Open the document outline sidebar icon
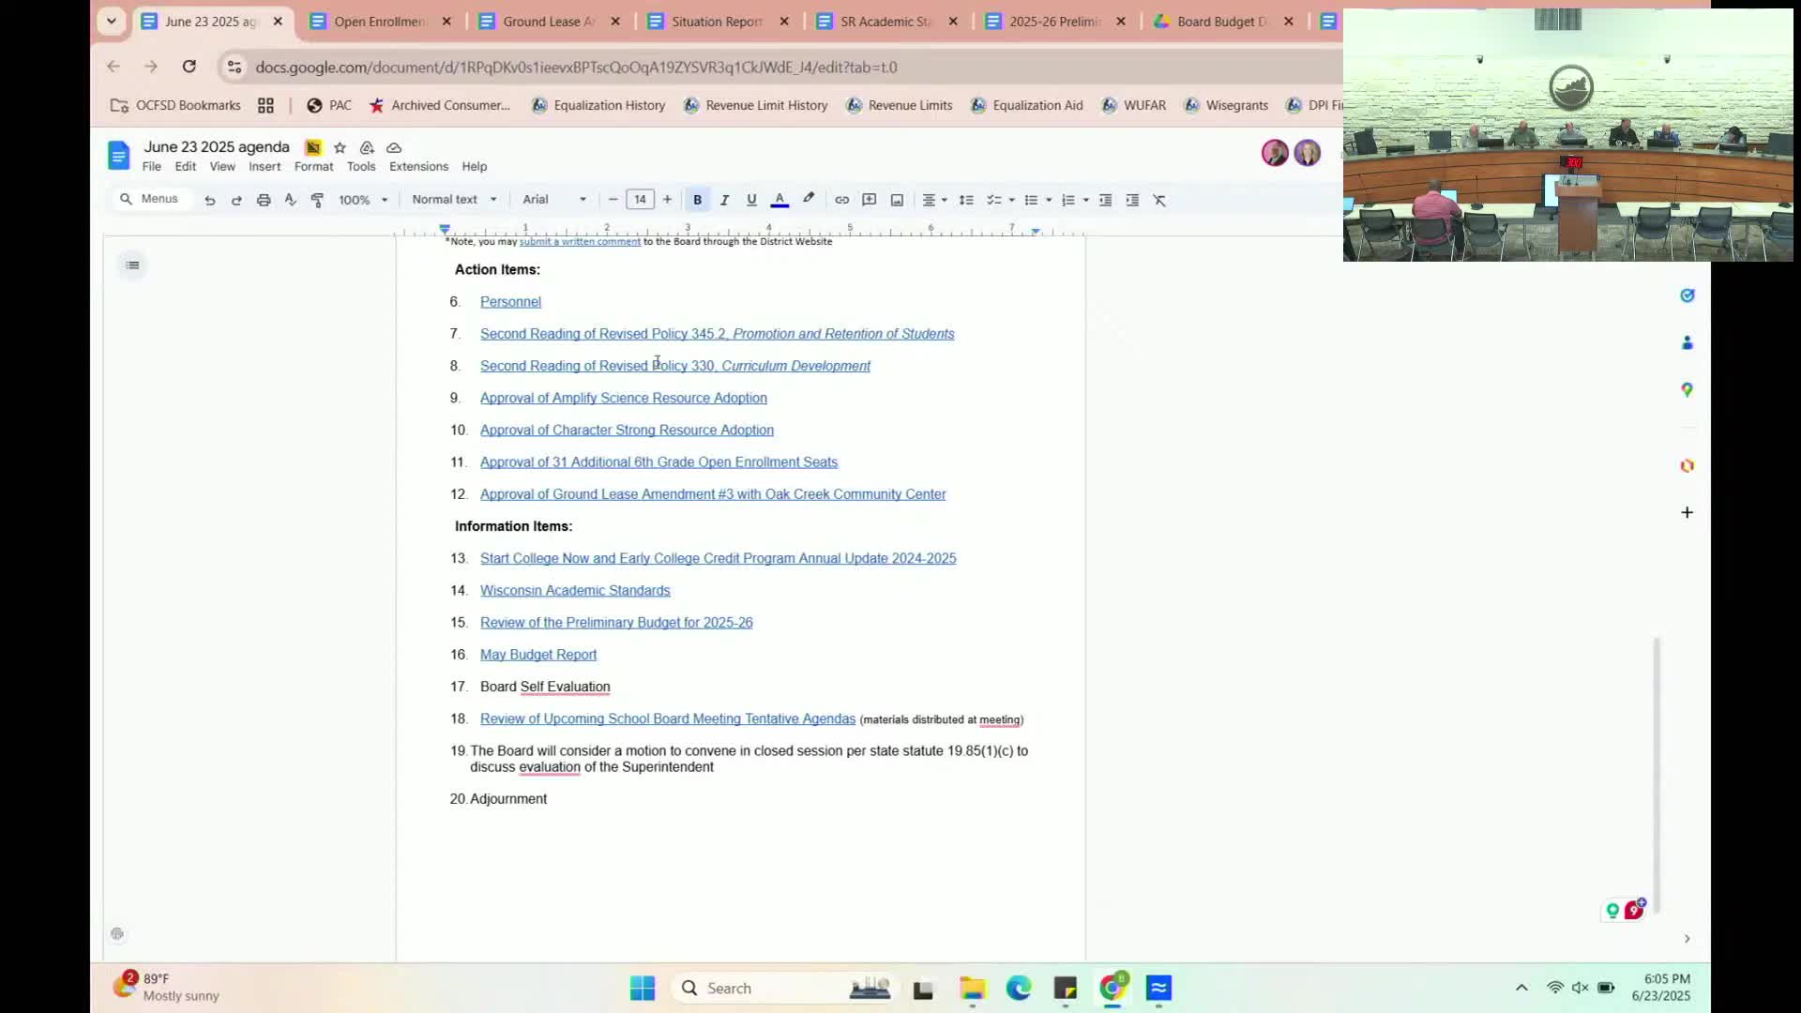This screenshot has height=1013, width=1801. (x=132, y=265)
